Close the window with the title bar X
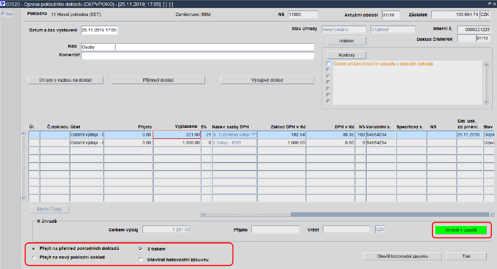This screenshot has height=269, width=497. pos(494,4)
